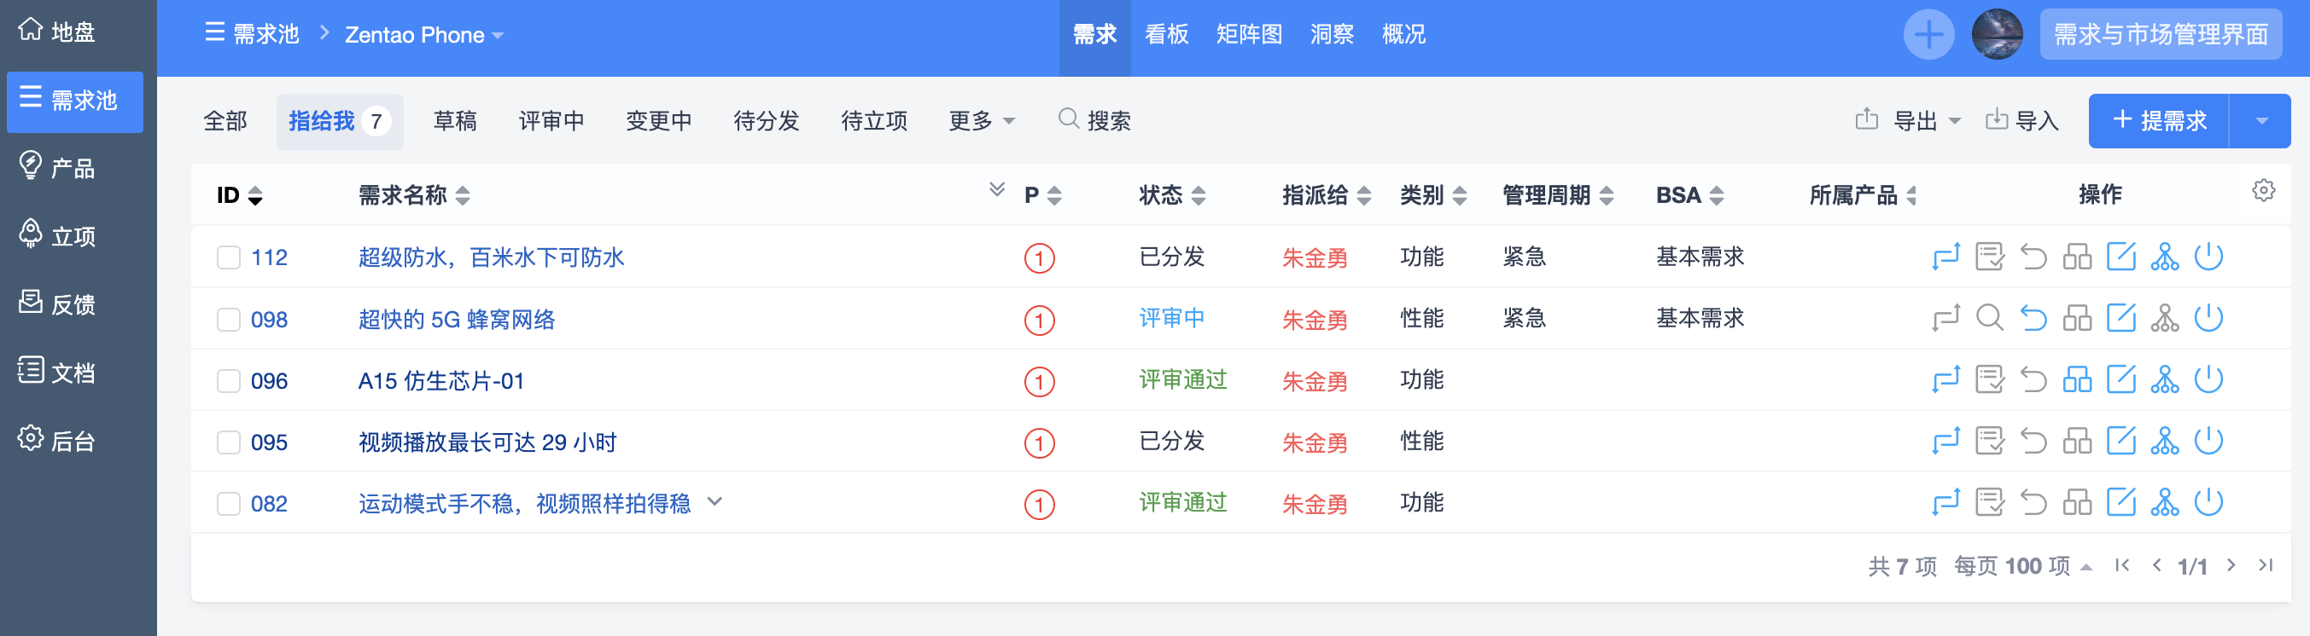Click the hierarchy split icon for requirement 095
This screenshot has width=2310, height=636.
tap(2164, 442)
